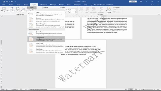Screen dimensions: 161x91
Task: Undo the last action
Action: point(7,2)
